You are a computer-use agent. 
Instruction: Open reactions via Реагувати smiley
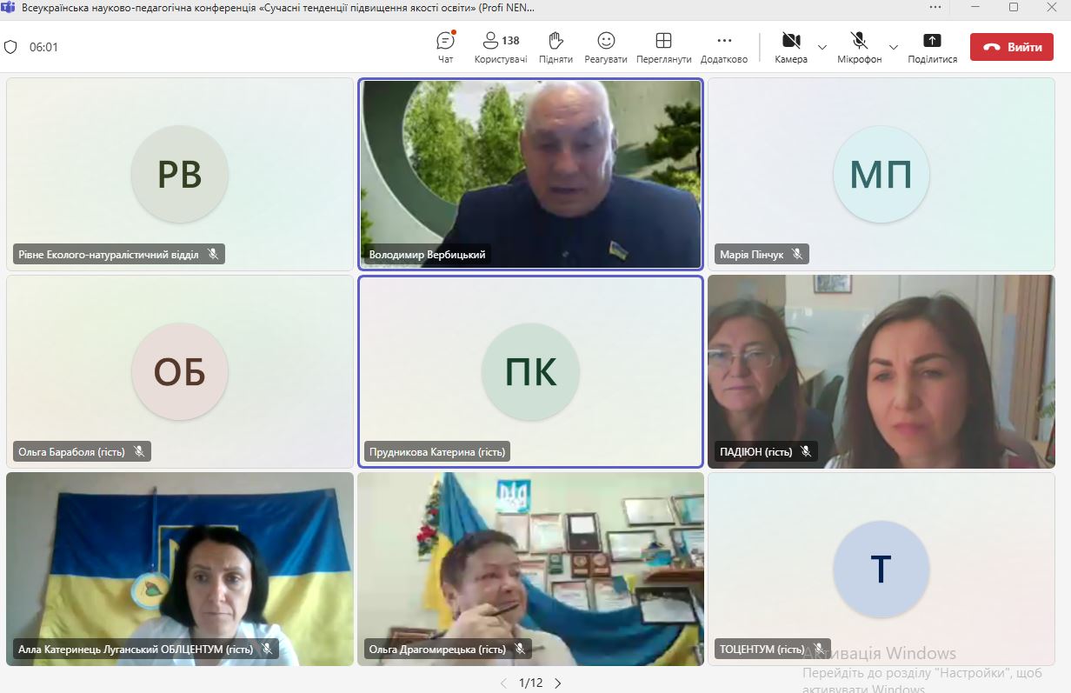(x=606, y=41)
